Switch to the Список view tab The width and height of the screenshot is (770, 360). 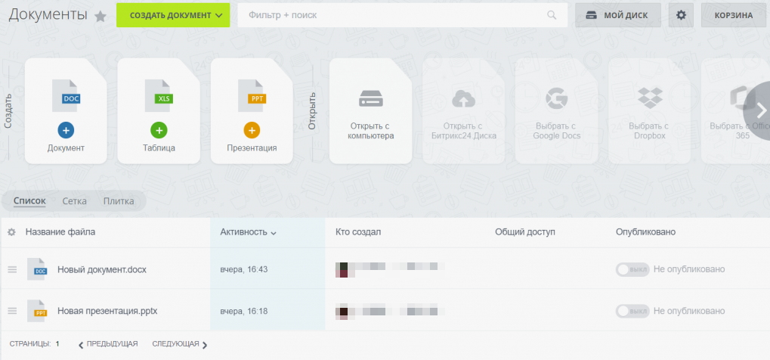pos(29,200)
